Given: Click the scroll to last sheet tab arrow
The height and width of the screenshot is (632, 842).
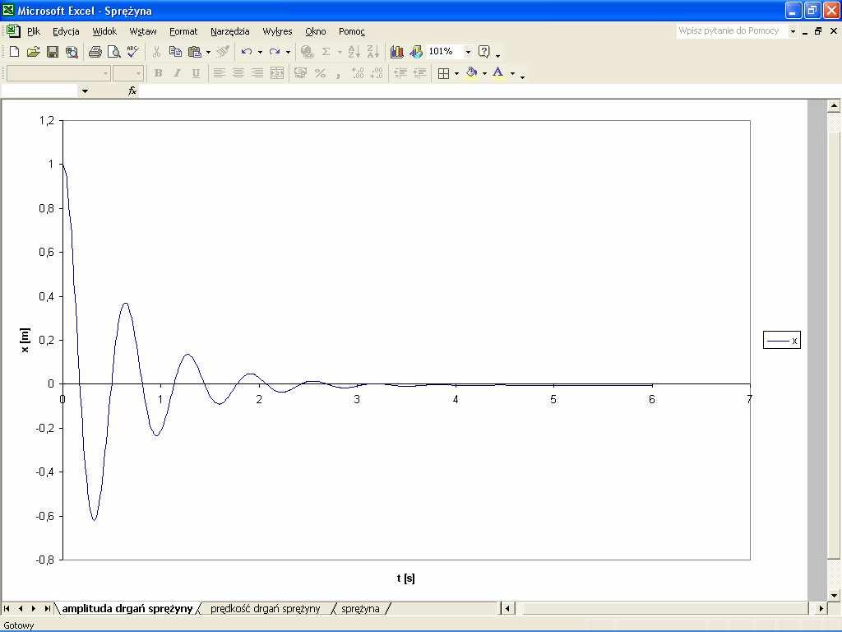Looking at the screenshot, I should click(47, 609).
